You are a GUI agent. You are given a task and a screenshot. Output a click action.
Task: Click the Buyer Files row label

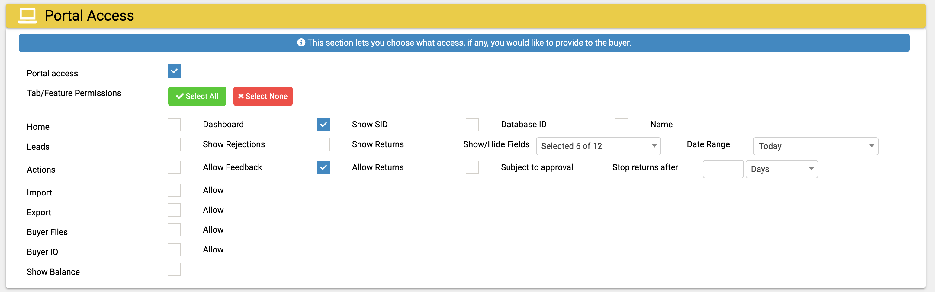(x=47, y=232)
